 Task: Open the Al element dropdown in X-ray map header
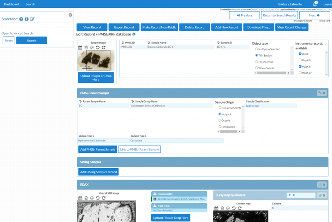(x=301, y=195)
